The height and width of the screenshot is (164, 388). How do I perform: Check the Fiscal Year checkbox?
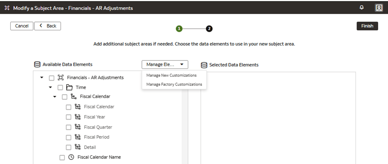pos(69,117)
